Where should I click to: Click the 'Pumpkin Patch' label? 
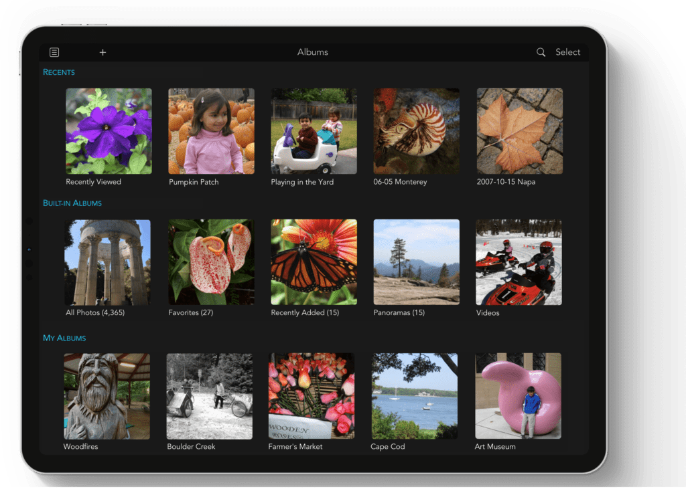194,182
